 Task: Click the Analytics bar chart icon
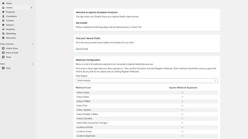click(x=3, y=29)
